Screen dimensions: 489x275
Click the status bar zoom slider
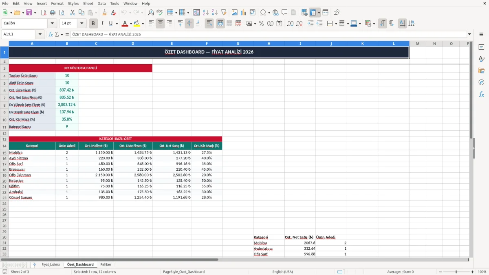click(x=456, y=272)
